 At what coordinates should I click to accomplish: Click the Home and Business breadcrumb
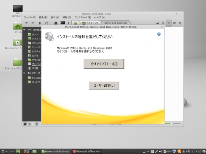pyautogui.click(x=115, y=23)
